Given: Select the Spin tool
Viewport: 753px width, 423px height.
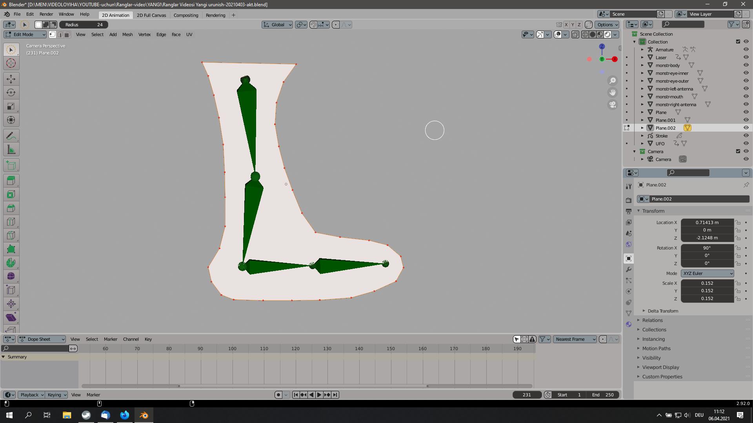Looking at the screenshot, I should coord(11,263).
